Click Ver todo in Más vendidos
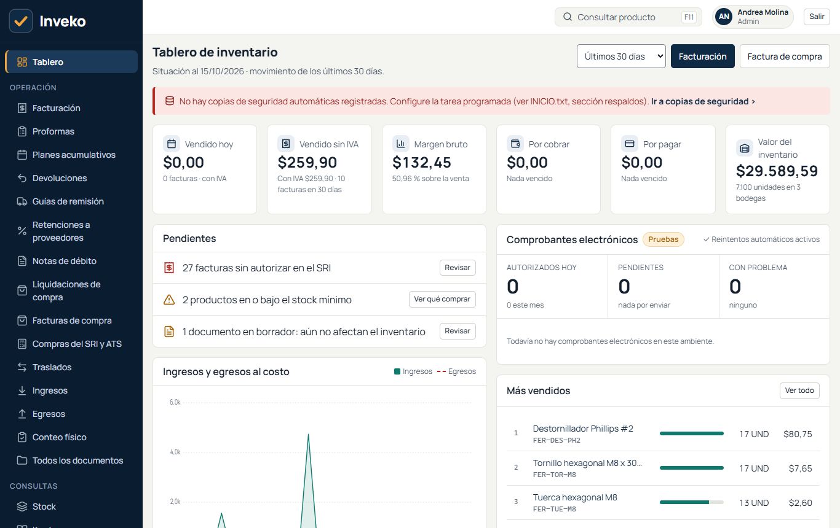Viewport: 840px width, 528px height. click(x=799, y=390)
